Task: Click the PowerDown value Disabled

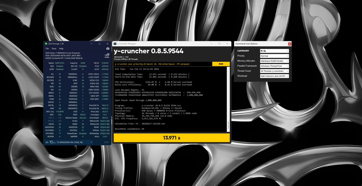Action: pos(83,133)
